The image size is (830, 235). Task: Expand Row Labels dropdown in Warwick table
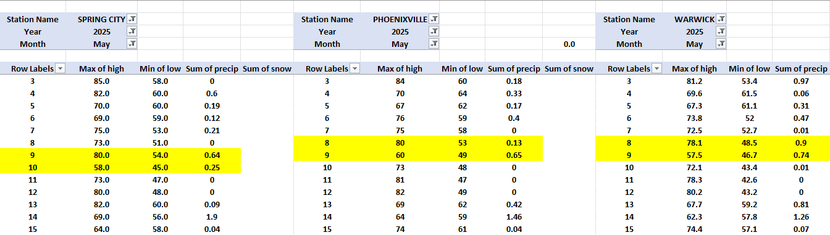pos(657,68)
